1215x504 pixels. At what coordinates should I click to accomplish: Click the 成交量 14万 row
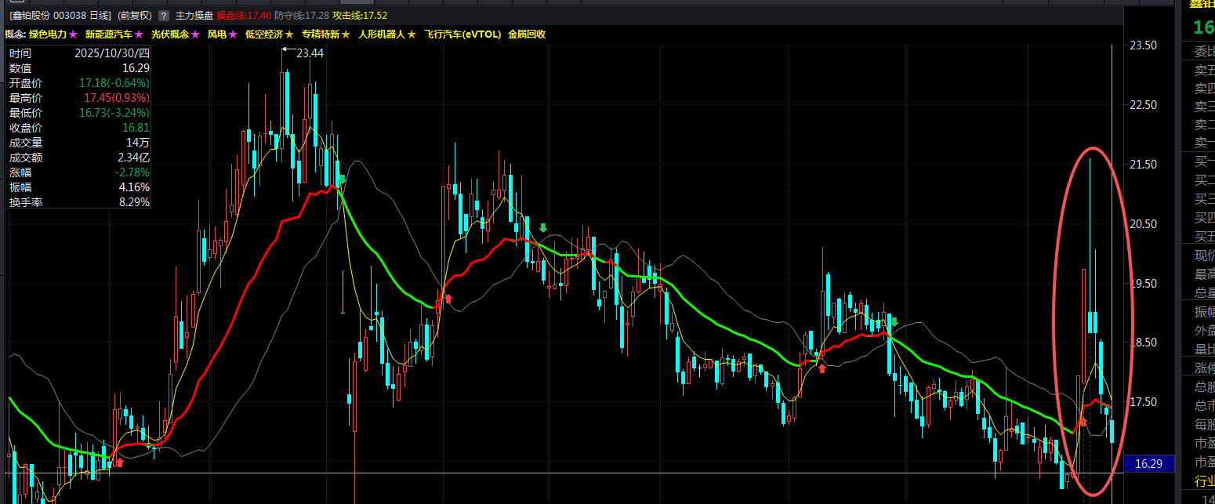pos(79,143)
